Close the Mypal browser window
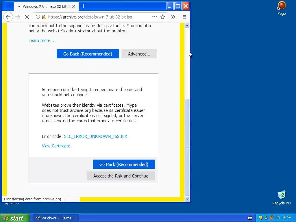 coord(186,6)
